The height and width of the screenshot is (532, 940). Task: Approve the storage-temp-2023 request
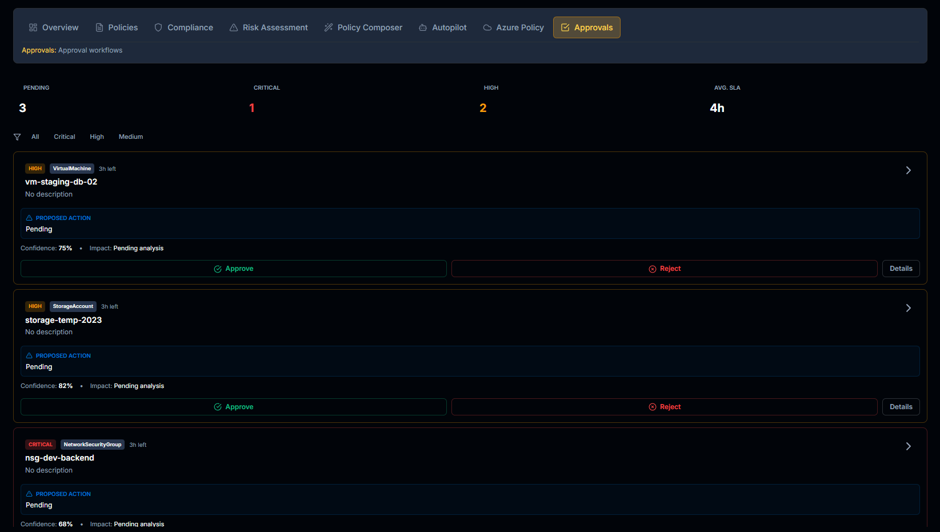click(x=234, y=407)
